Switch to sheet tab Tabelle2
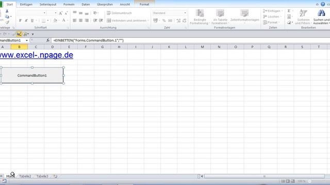Screen dimensions: 330x185 click(25, 176)
